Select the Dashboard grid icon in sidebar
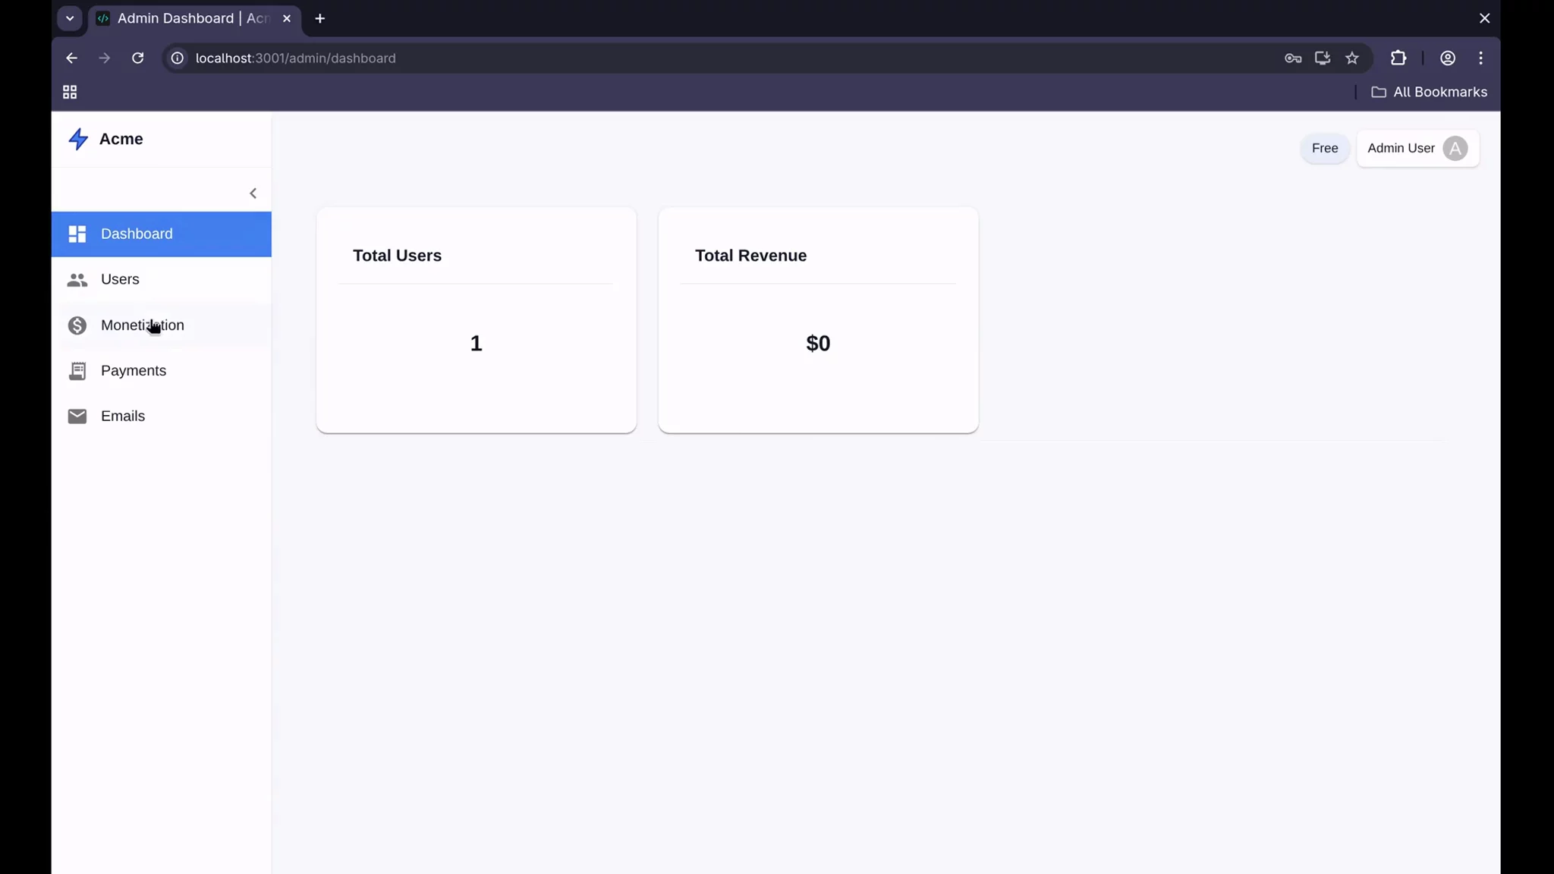Screen dimensions: 1554x874 pyautogui.click(x=77, y=234)
